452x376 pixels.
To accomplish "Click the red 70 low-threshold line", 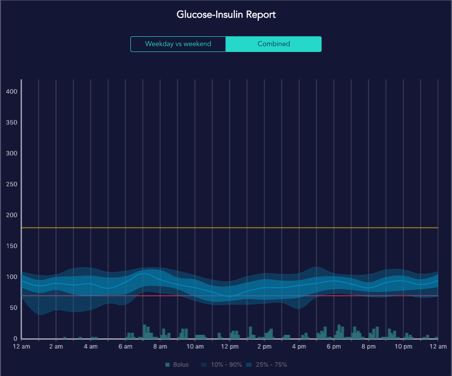I will 230,296.
